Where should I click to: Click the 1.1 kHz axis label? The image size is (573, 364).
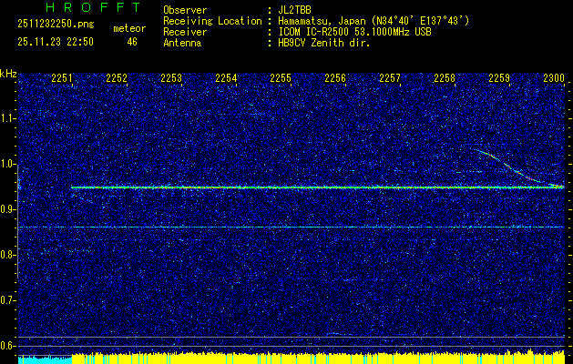[8, 118]
